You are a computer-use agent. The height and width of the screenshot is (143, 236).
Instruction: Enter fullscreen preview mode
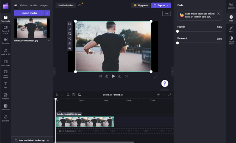[155, 76]
